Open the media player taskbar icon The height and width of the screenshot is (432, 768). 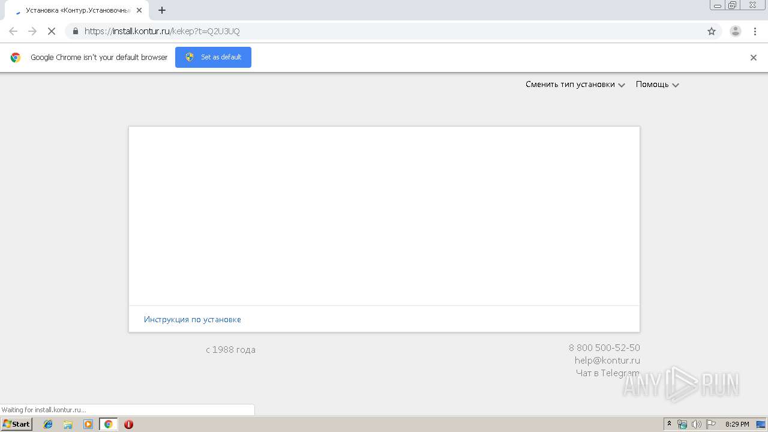tap(88, 424)
